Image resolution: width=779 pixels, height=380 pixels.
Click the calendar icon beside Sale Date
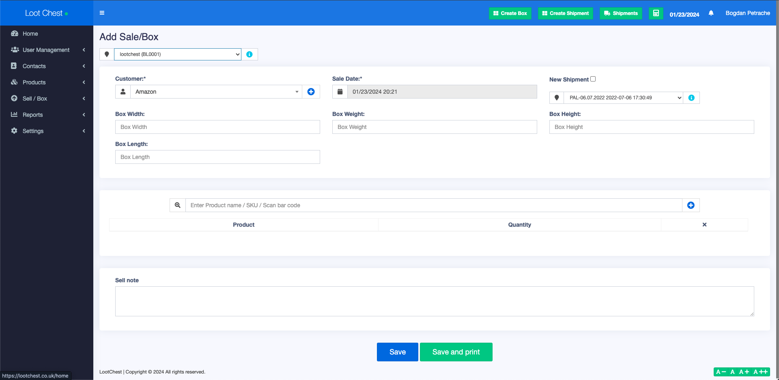pos(340,92)
